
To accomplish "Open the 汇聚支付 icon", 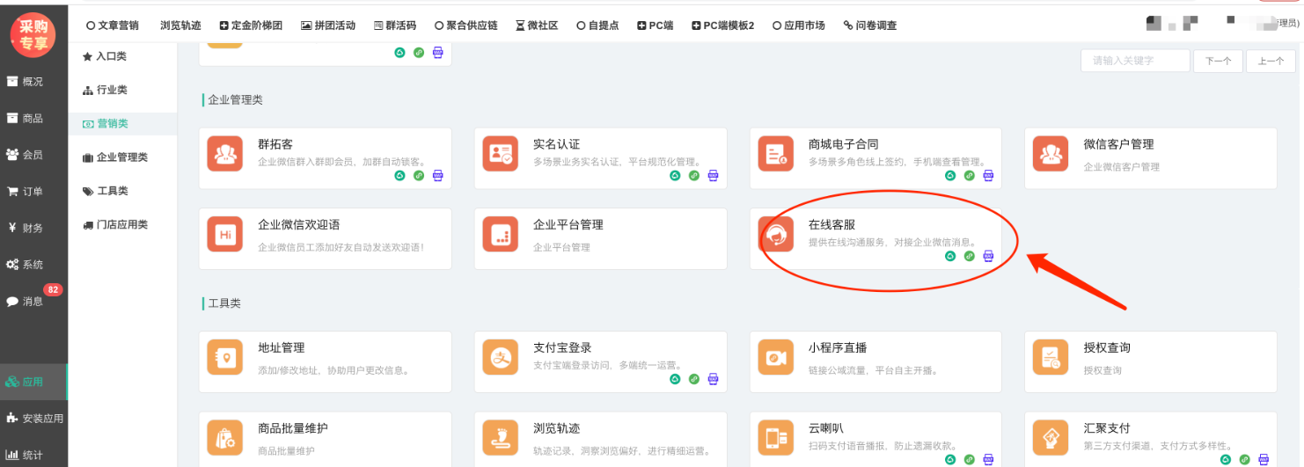I will tap(1050, 437).
